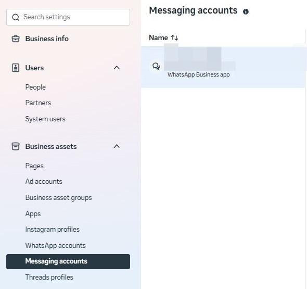This screenshot has height=289, width=307.
Task: Go to Partners
Action: 38,103
